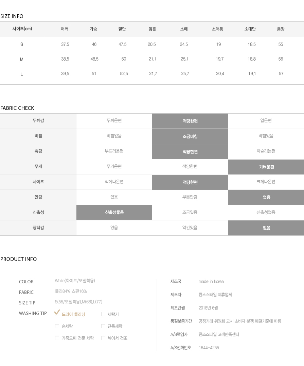
Task: Click the WASHING TIP label
Action: click(x=33, y=313)
